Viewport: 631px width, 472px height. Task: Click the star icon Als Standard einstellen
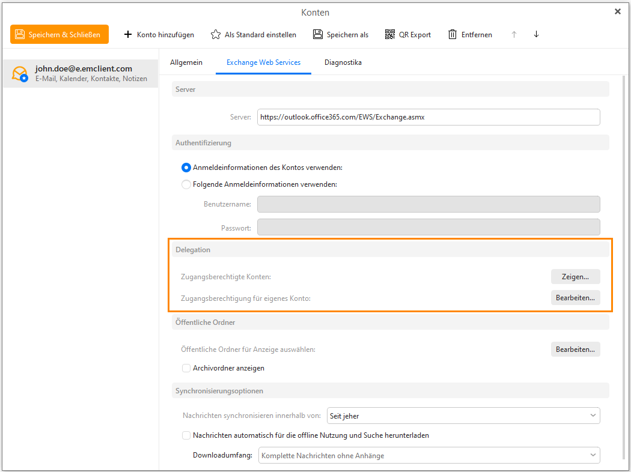pos(216,35)
